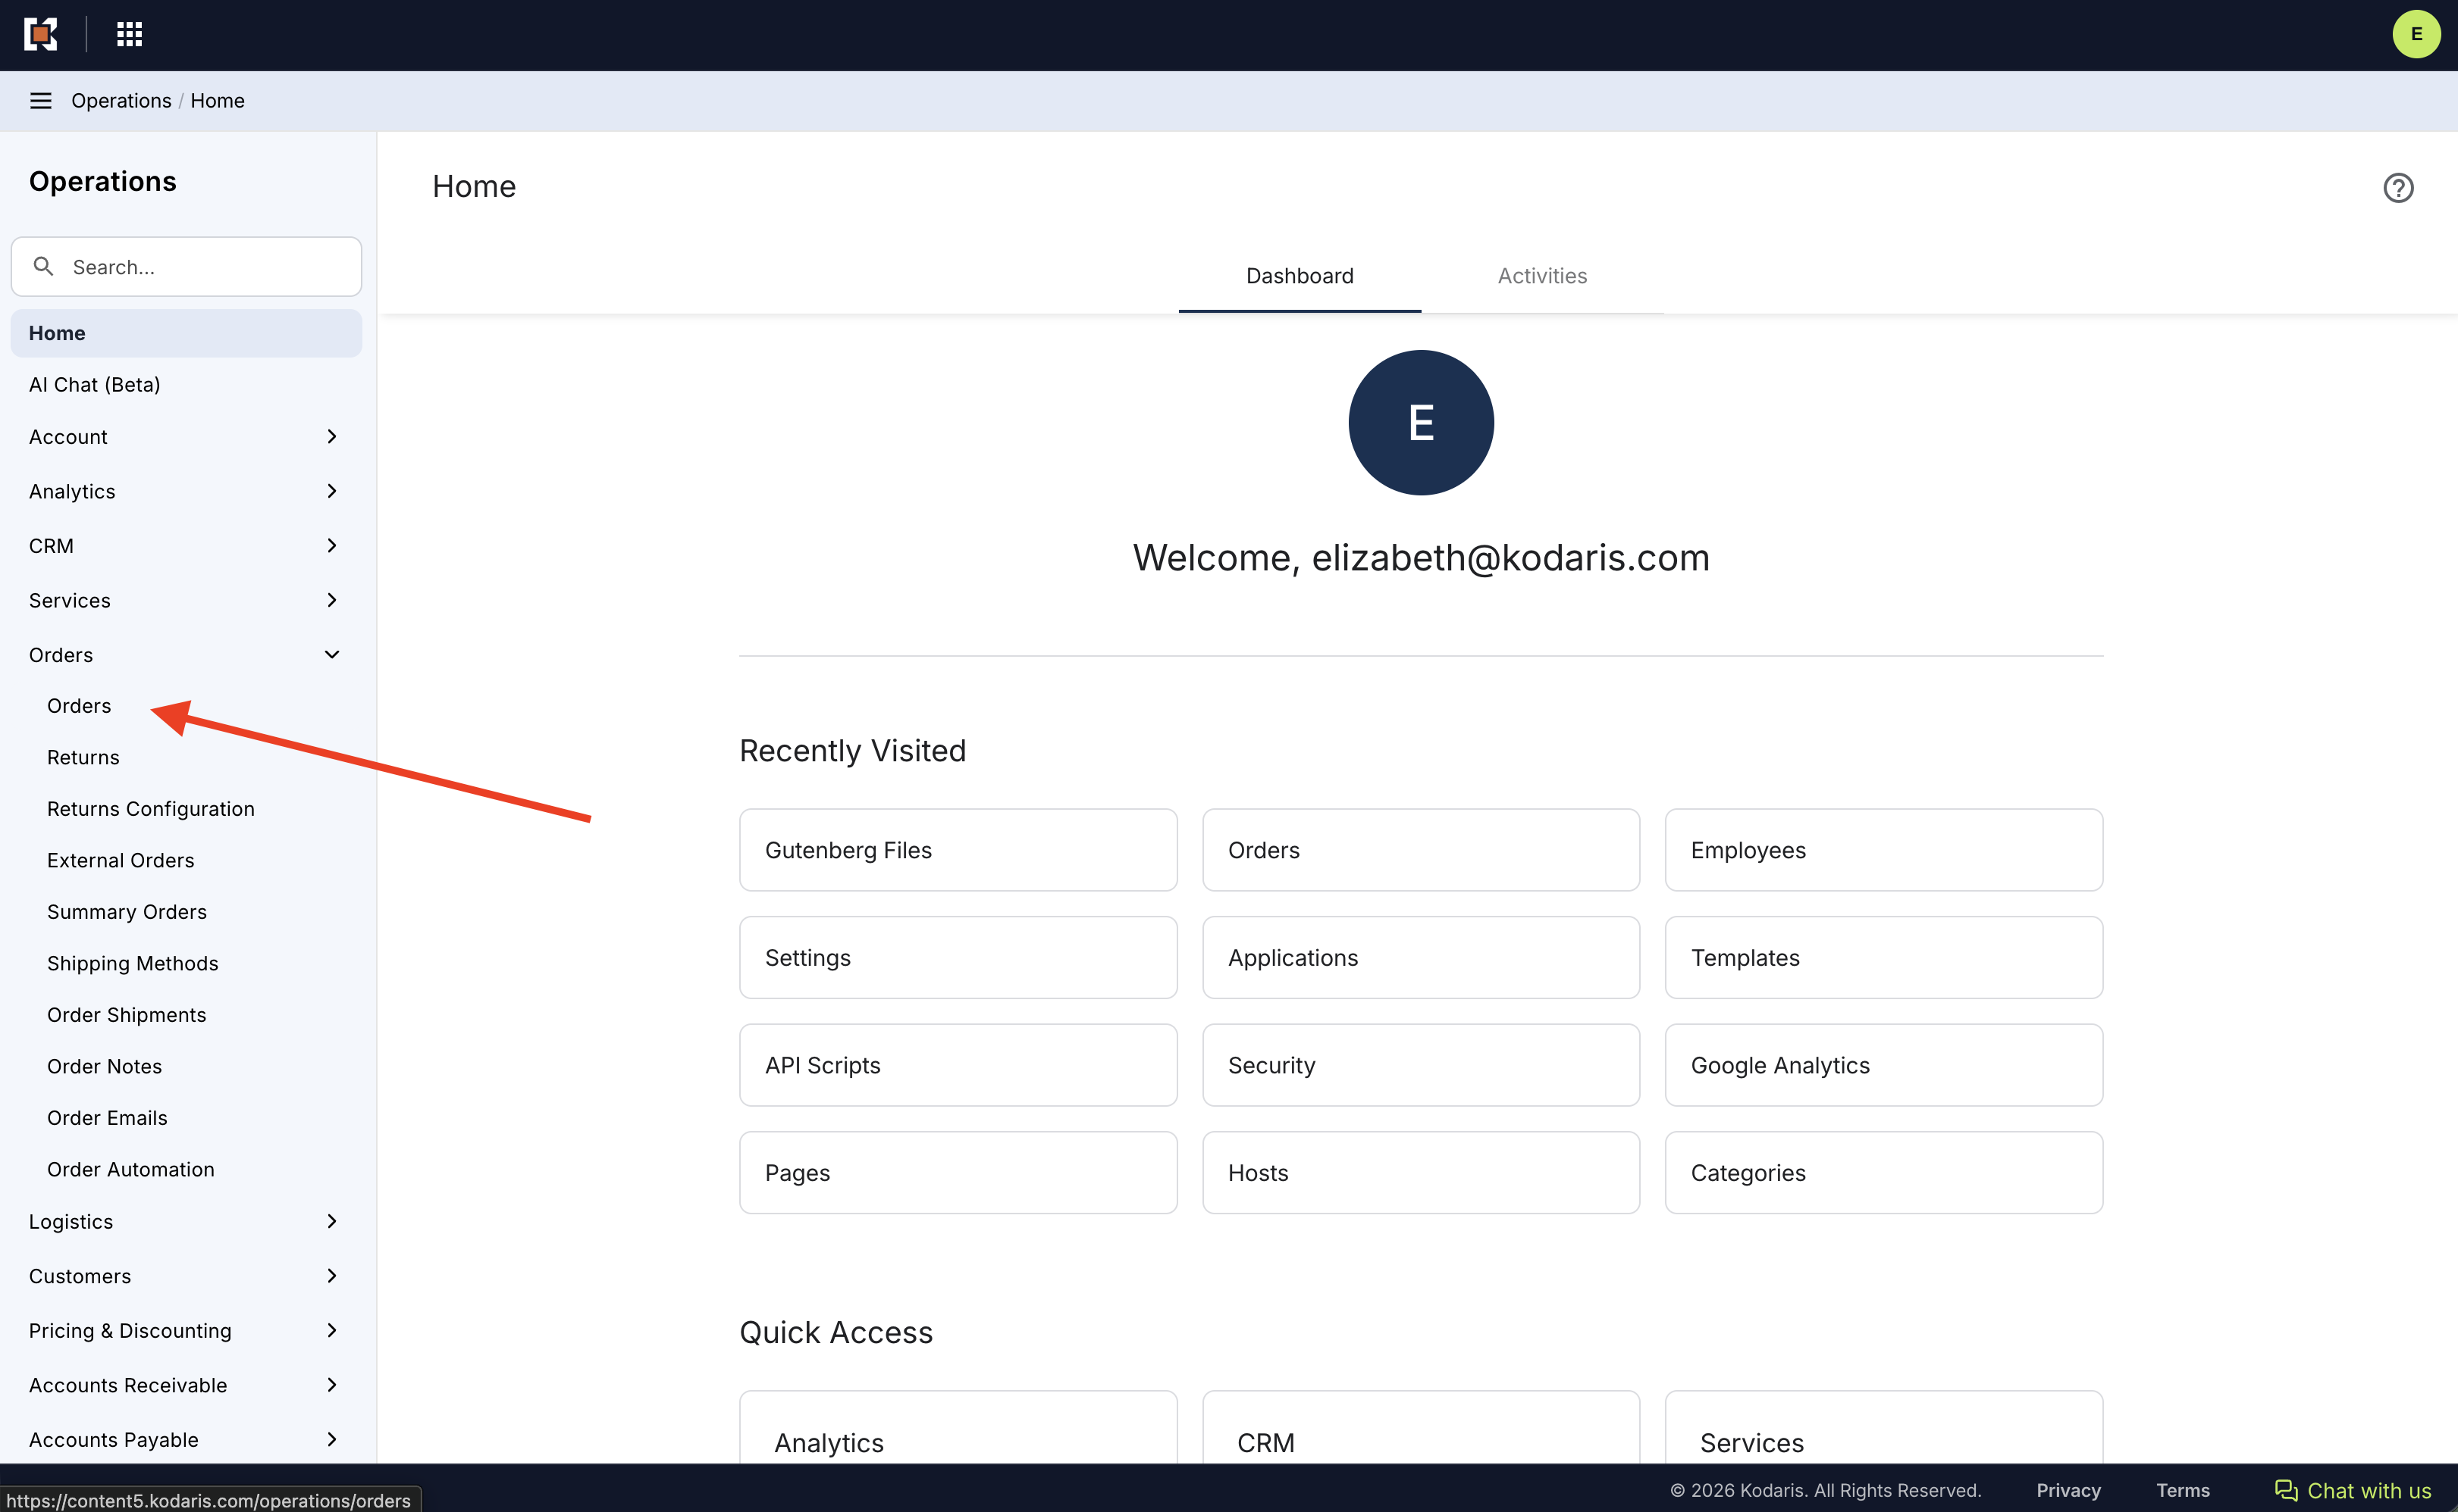The height and width of the screenshot is (1512, 2458).
Task: Expand the Accounts Receivable chevron
Action: [x=332, y=1385]
